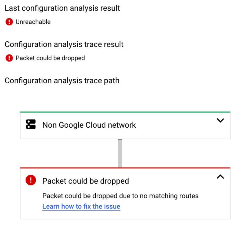Open the down chevron on the first trace step

pos(220,120)
